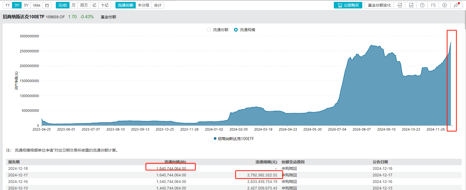The width and height of the screenshot is (466, 190).
Task: Open the help question mark icon
Action: [422, 5]
